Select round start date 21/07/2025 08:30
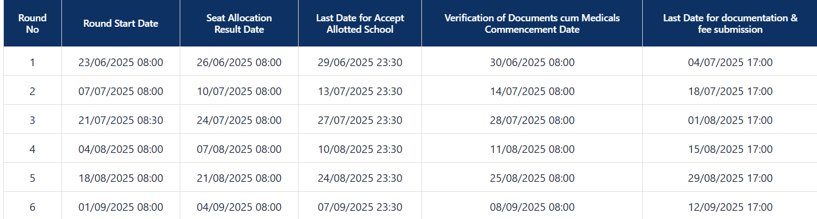Screen dimensions: 817x219 coord(121,120)
